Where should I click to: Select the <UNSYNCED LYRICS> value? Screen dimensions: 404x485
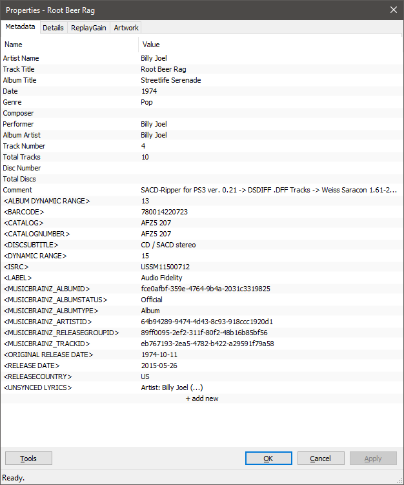click(172, 387)
